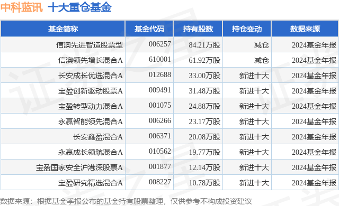
Task: Click the 数据来源 footnote text
Action: (x=126, y=201)
